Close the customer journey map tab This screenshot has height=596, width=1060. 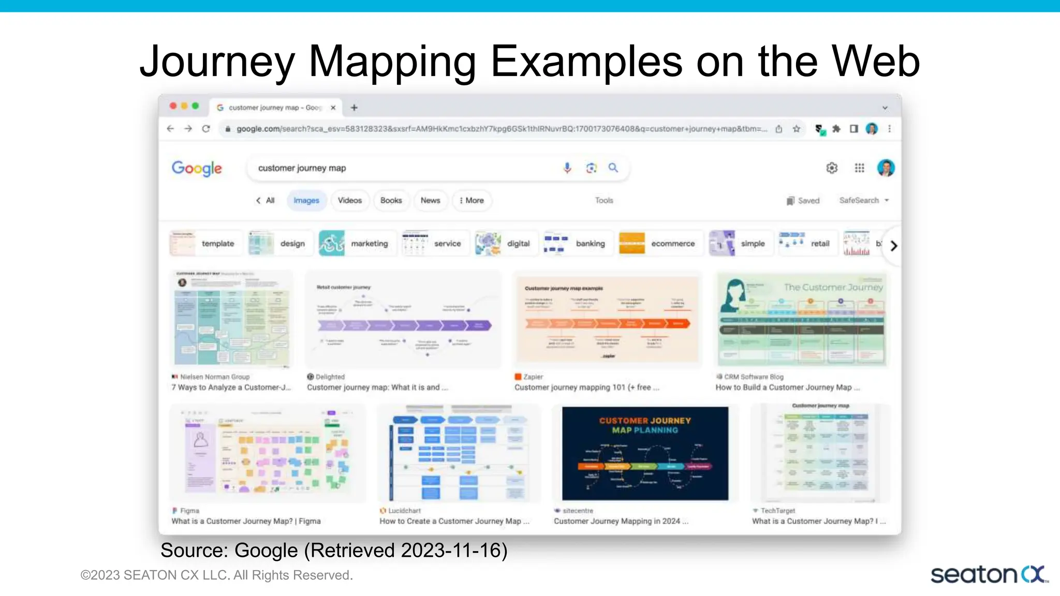(x=333, y=108)
